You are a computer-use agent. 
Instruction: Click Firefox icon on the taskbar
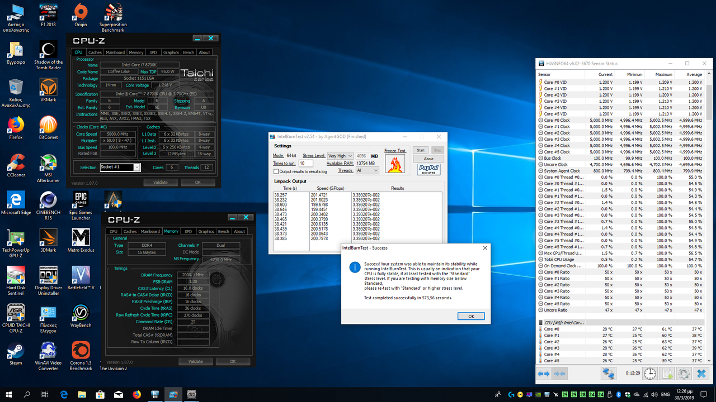click(137, 394)
